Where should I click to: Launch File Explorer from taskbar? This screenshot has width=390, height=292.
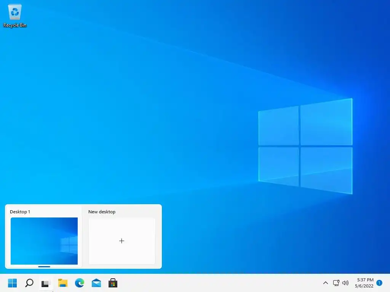point(63,283)
